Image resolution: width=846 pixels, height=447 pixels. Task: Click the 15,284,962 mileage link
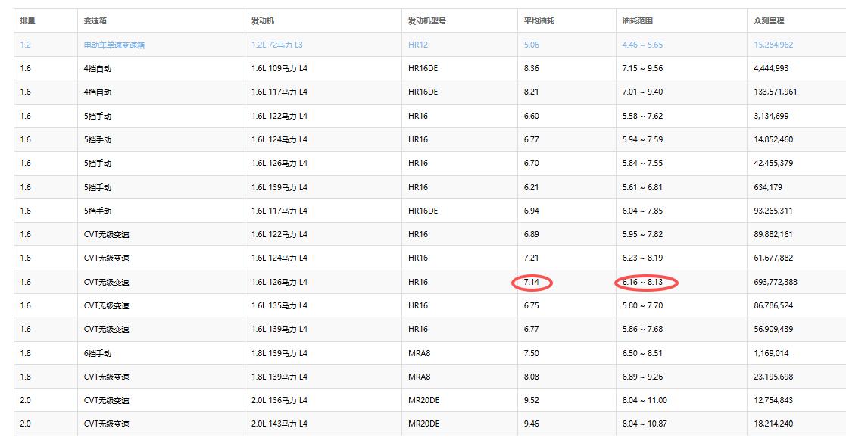(773, 45)
